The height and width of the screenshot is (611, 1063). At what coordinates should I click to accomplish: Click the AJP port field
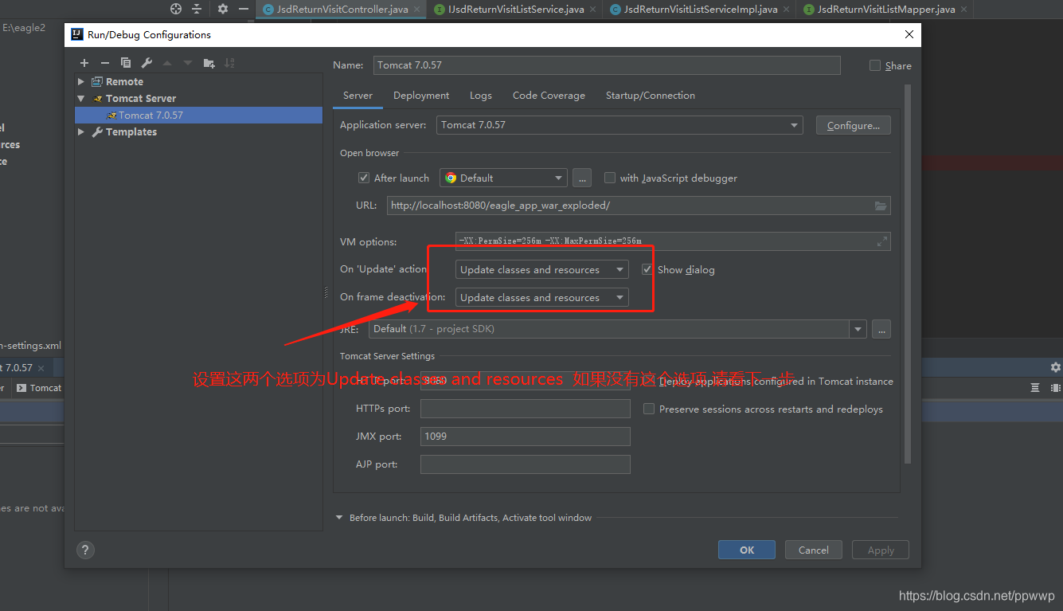526,464
